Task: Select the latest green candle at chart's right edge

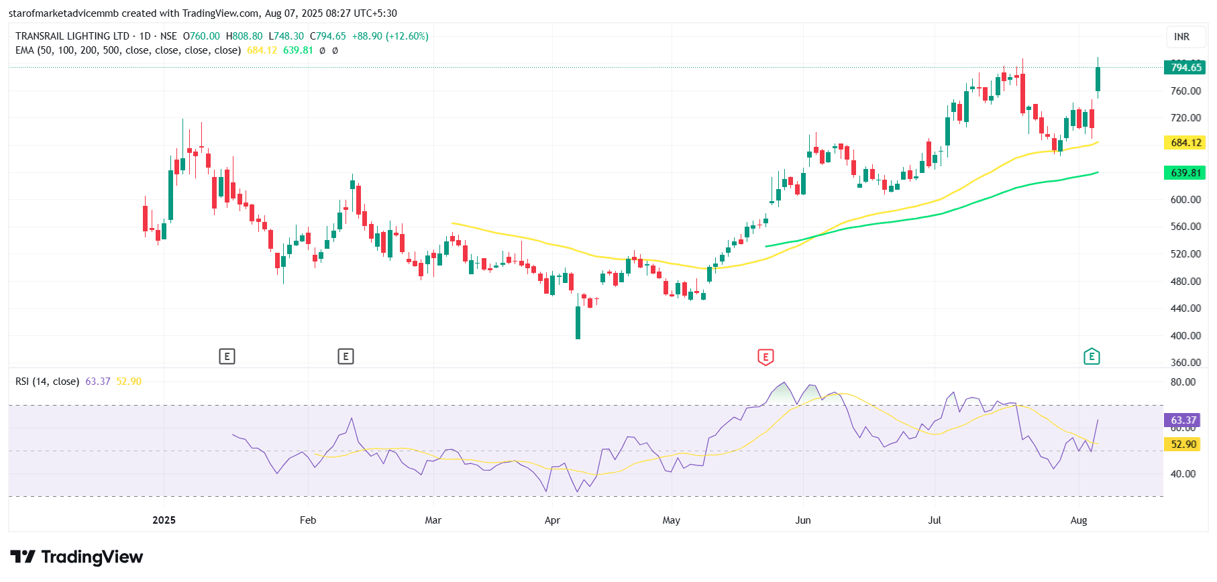Action: click(x=1098, y=78)
